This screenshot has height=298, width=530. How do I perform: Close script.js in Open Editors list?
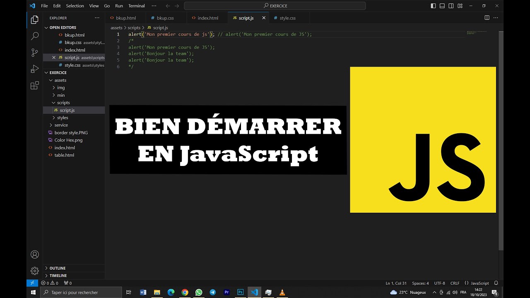pos(54,58)
